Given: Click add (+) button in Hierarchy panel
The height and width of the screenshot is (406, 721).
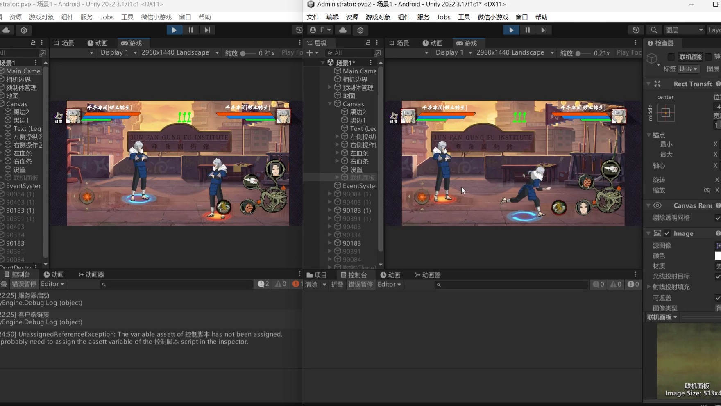Looking at the screenshot, I should click(x=312, y=53).
